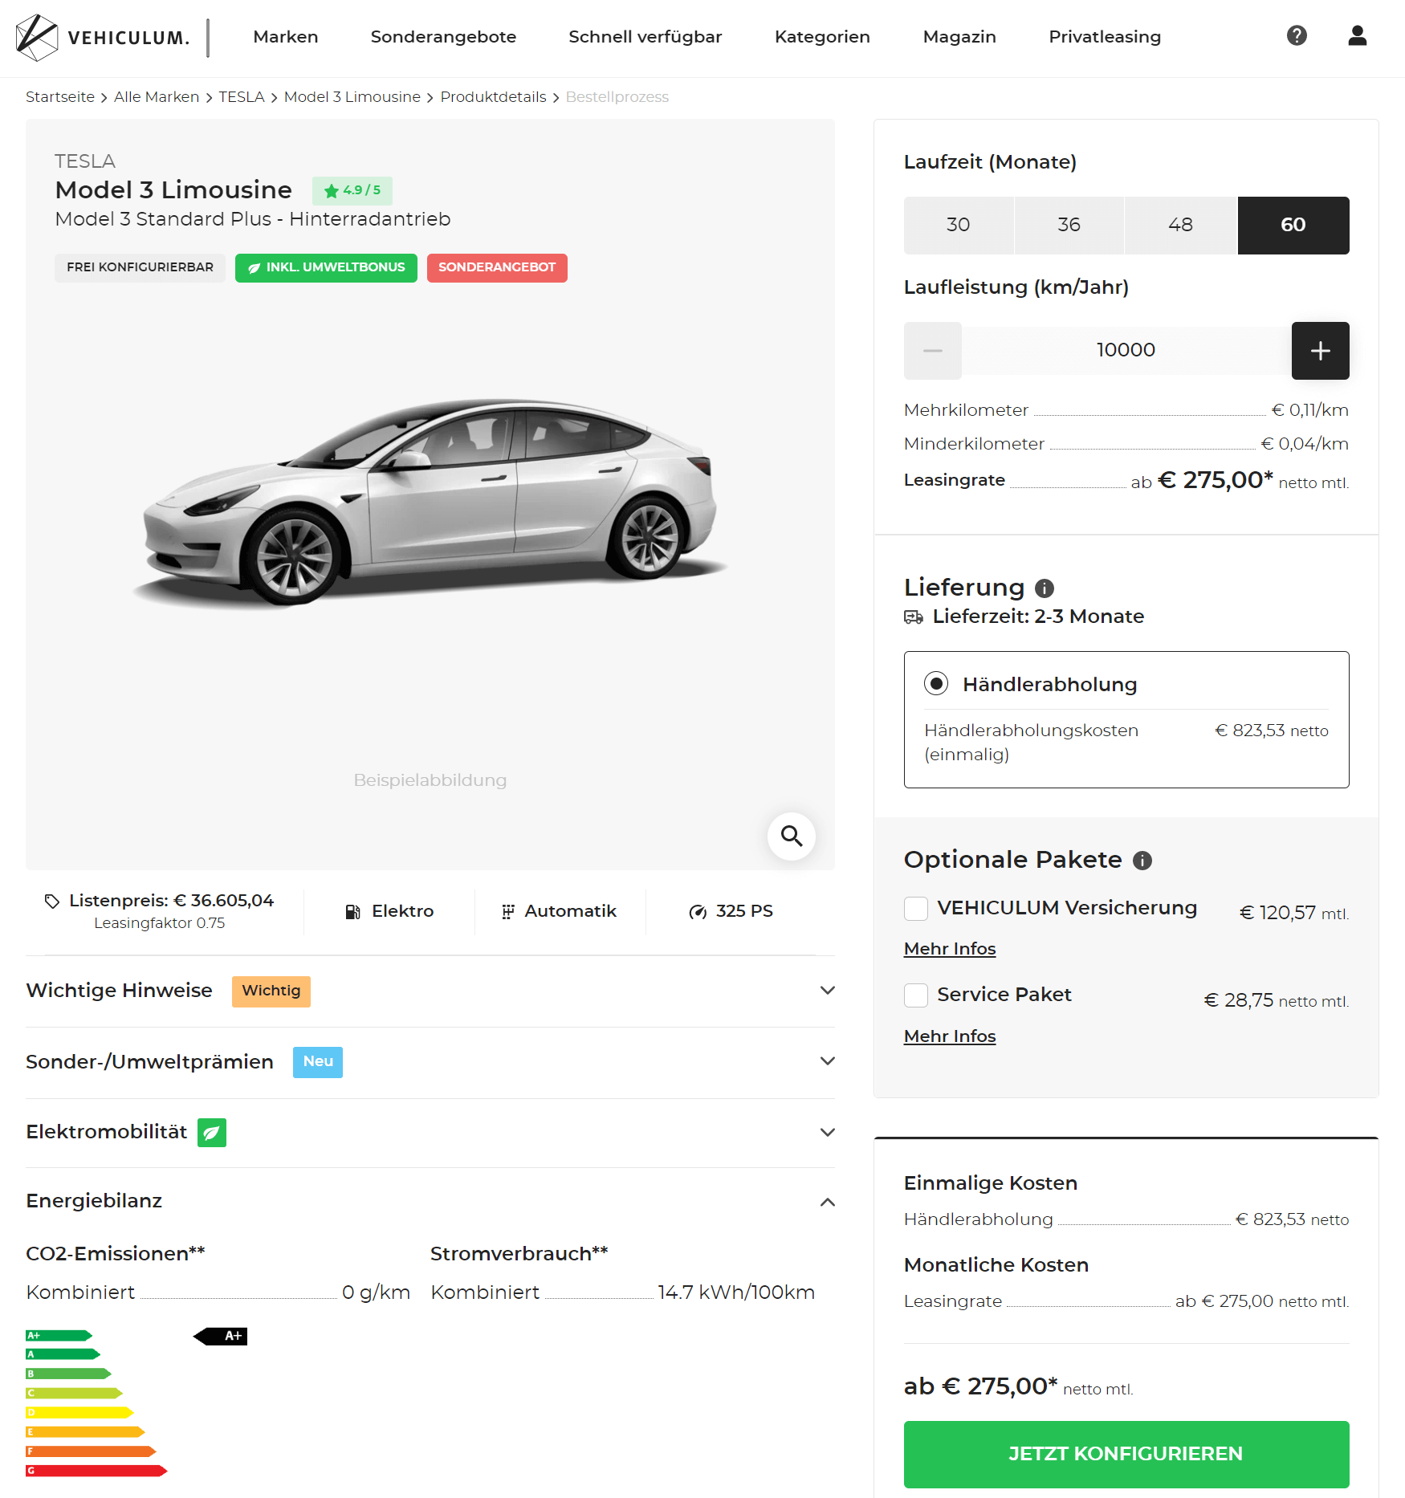The image size is (1405, 1498).
Task: Expand the Sonder-/Umweltprämien section
Action: (430, 1062)
